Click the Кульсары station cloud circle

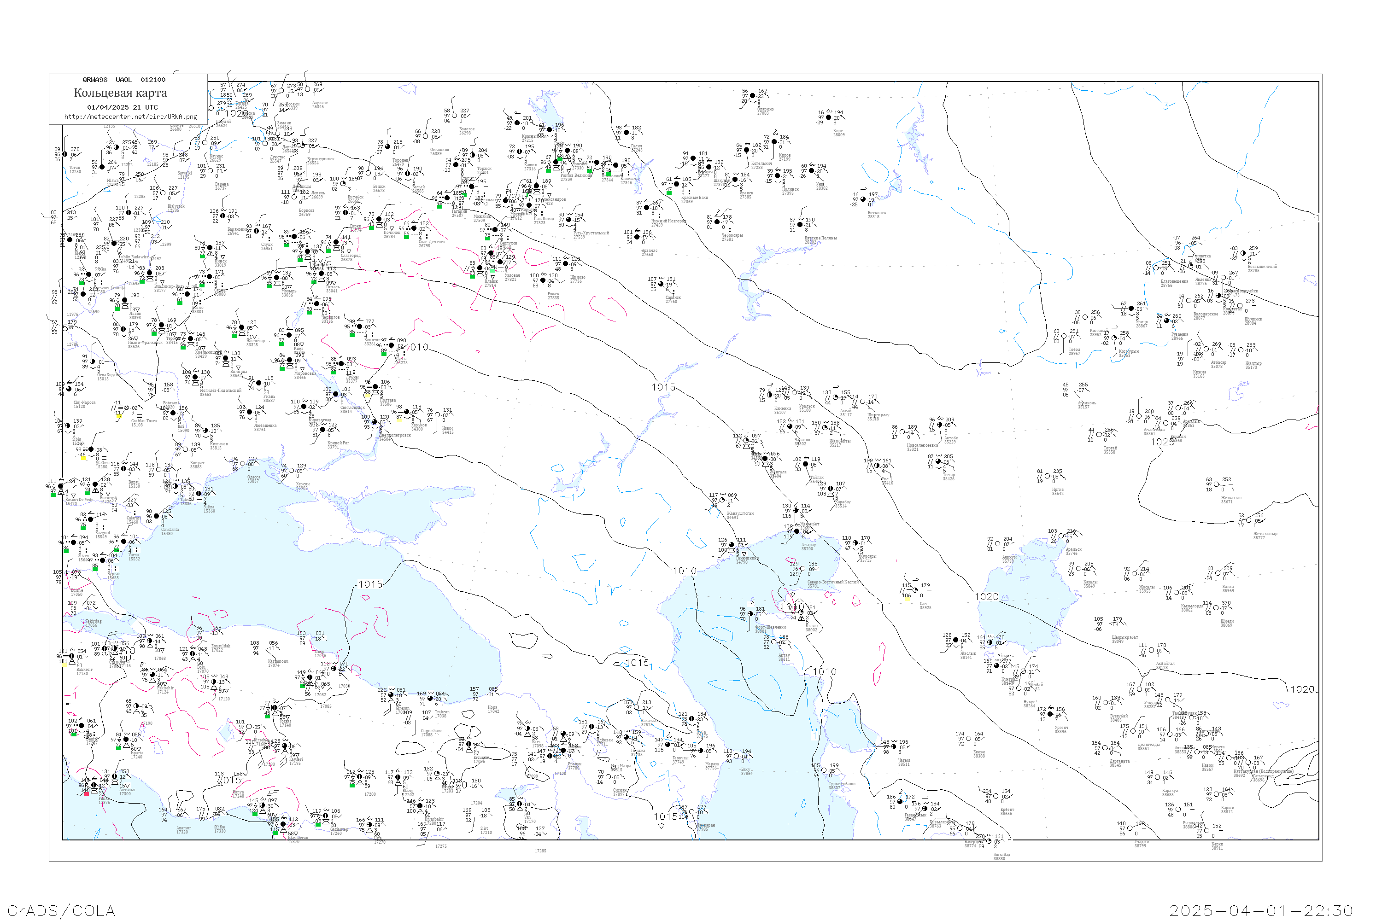point(855,543)
